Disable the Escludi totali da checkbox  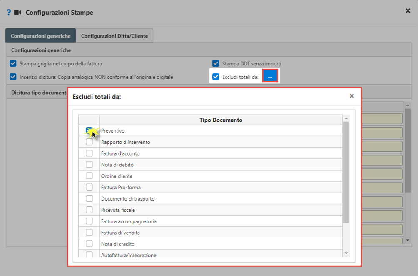click(216, 77)
